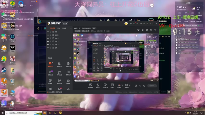Add 直播屏幕 screen capture source

coord(91,86)
